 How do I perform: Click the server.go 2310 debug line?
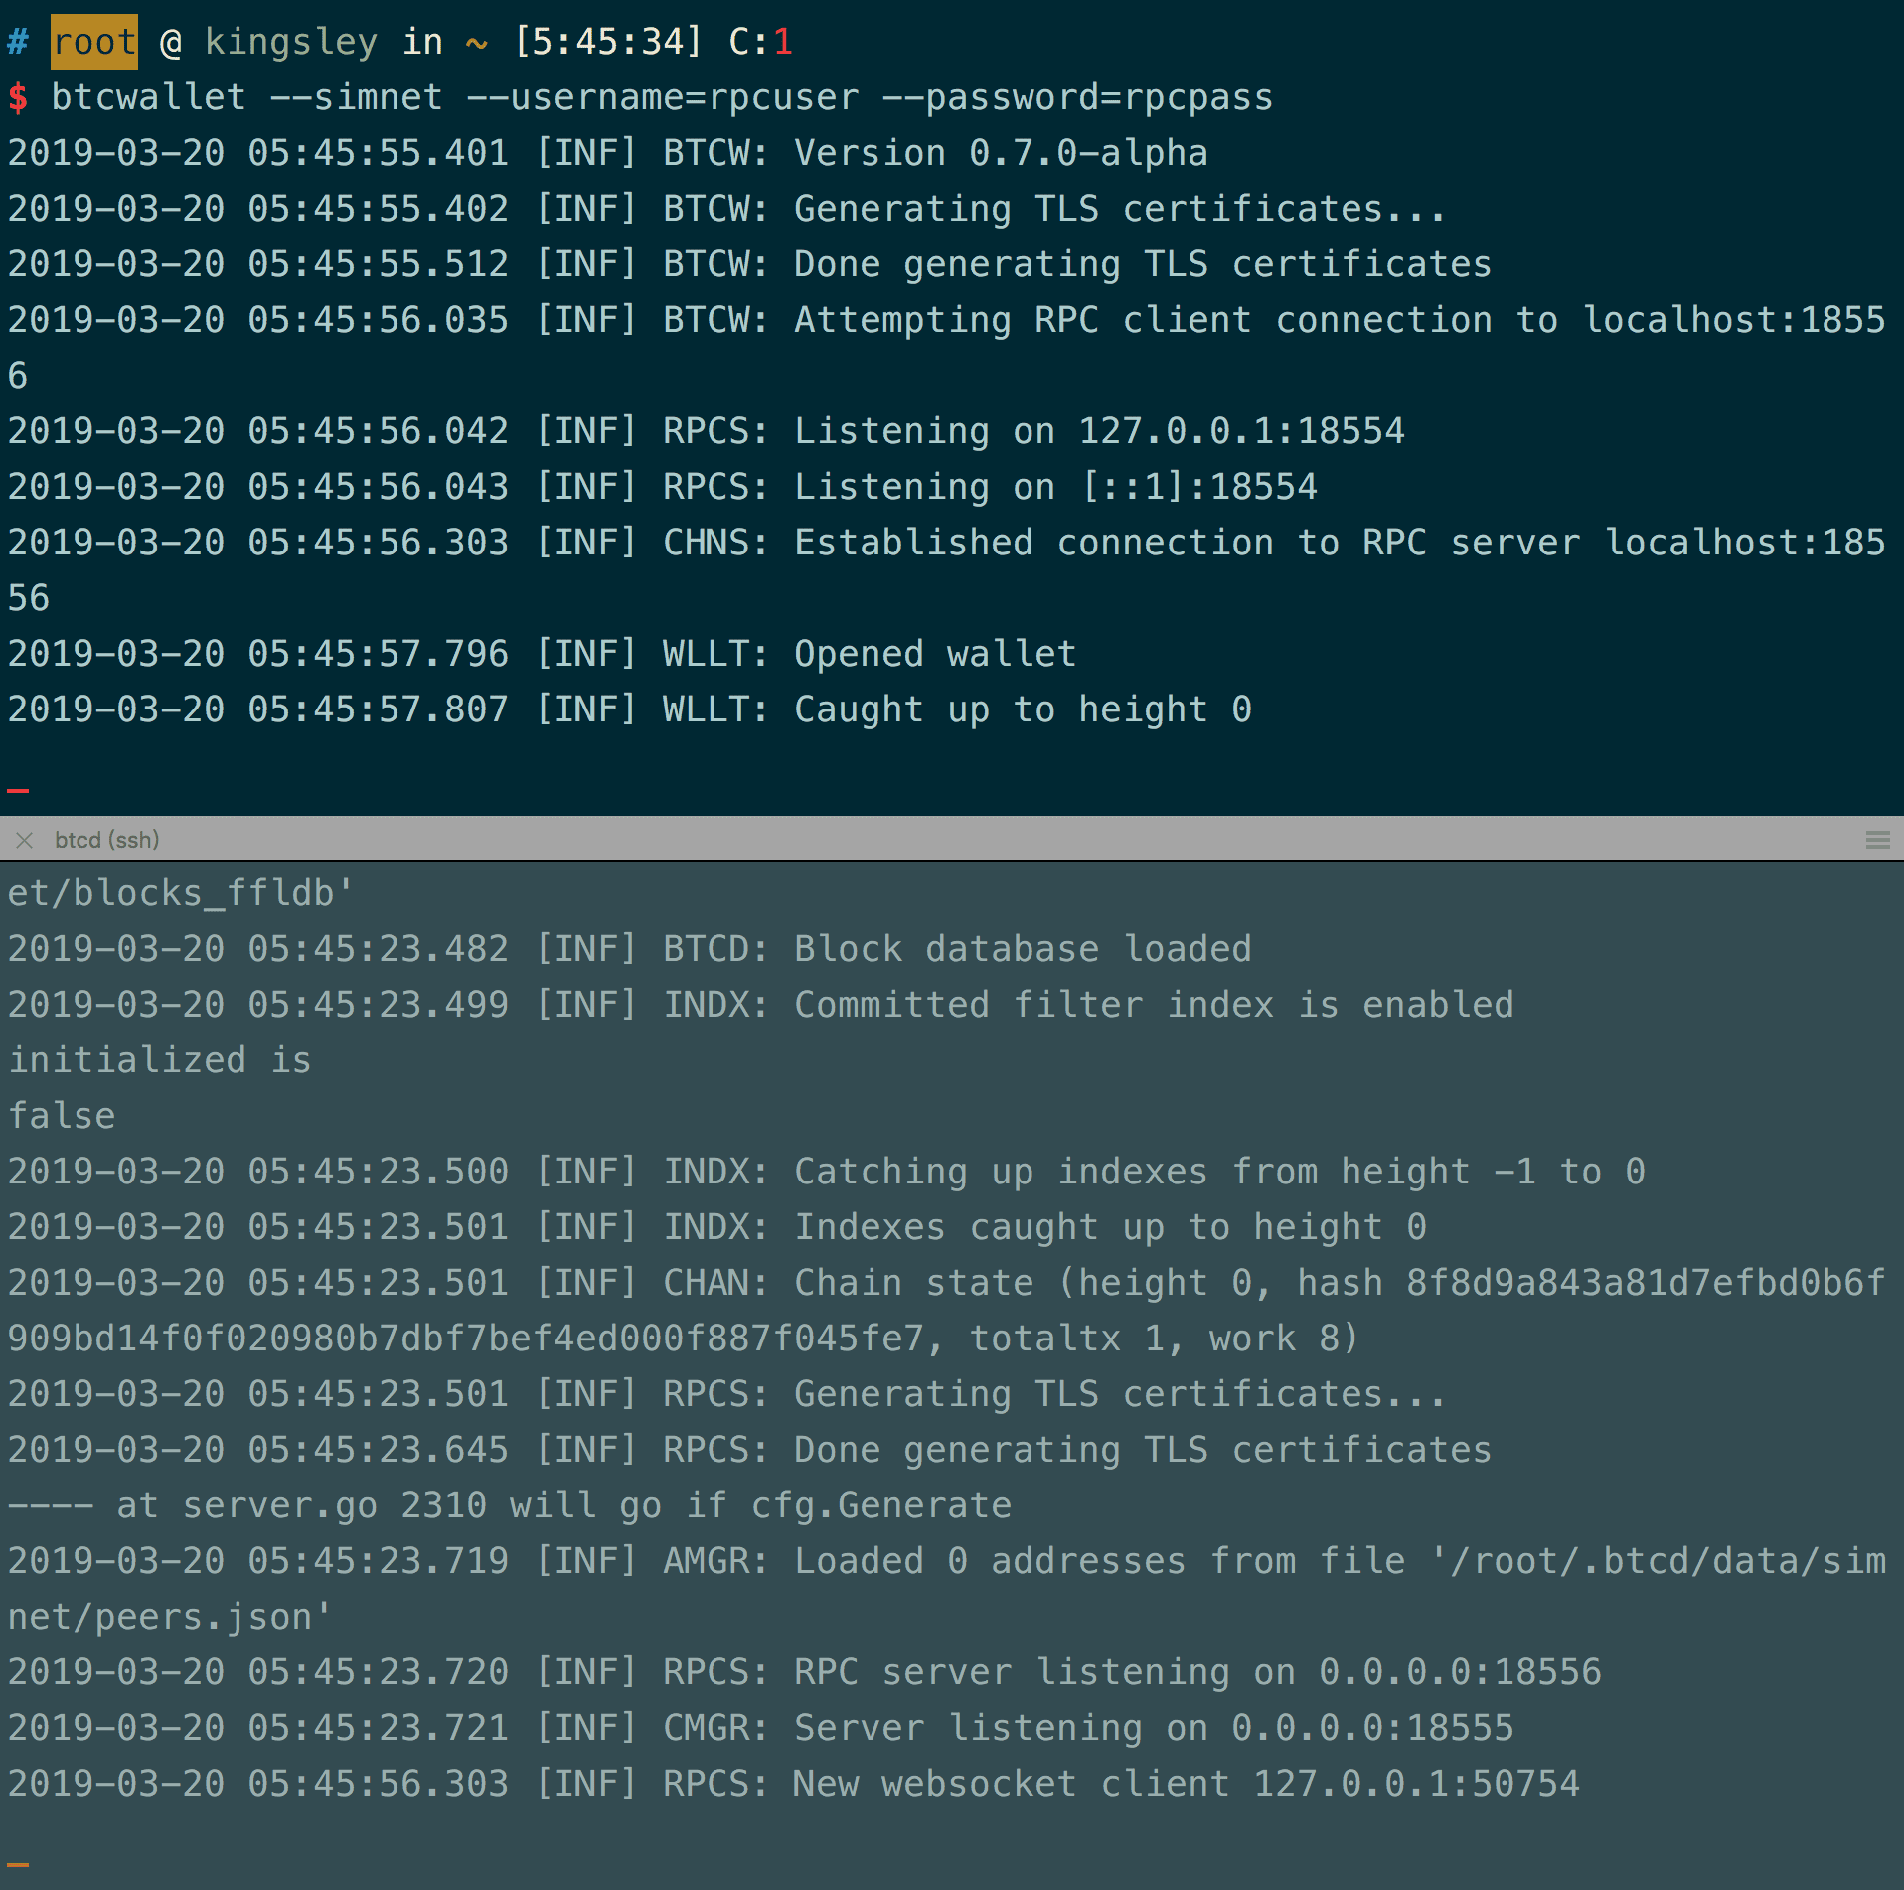(x=509, y=1505)
